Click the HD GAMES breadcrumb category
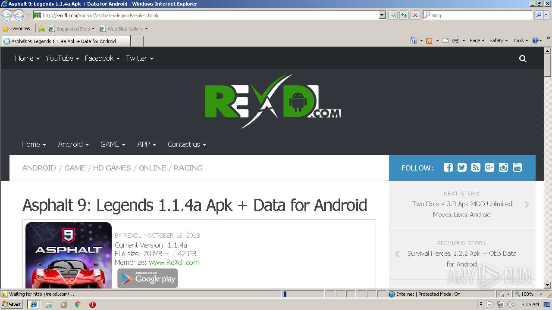Viewport: 552px width, 310px height. click(112, 168)
